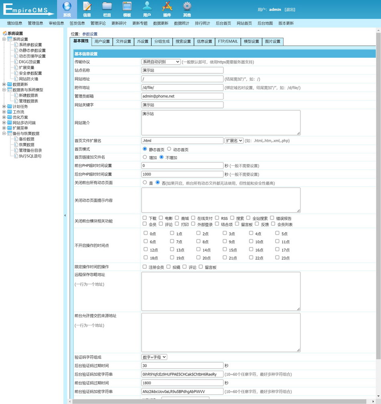Viewport: 381px width, 404px height.
Task: Click the page icon beside 备份数据
Action: point(16,139)
